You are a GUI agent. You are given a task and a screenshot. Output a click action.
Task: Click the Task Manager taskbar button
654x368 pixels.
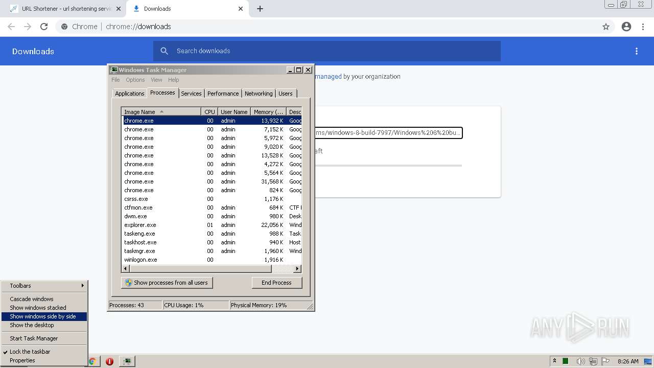(x=127, y=361)
